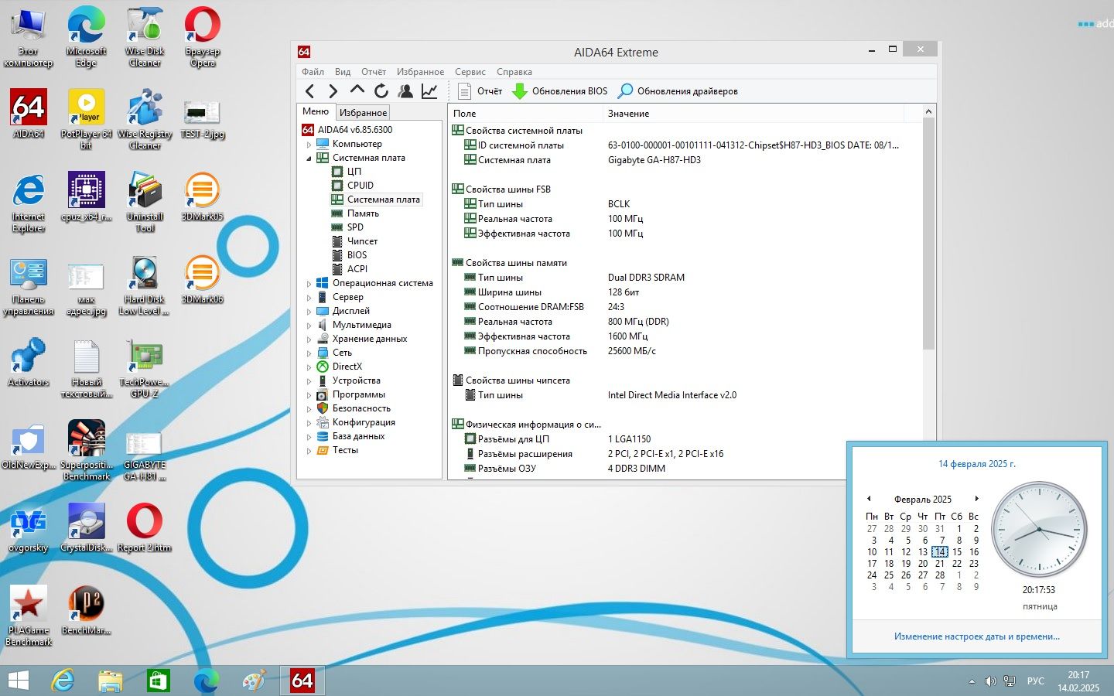Open BIOS entry in the tree

pyautogui.click(x=357, y=255)
